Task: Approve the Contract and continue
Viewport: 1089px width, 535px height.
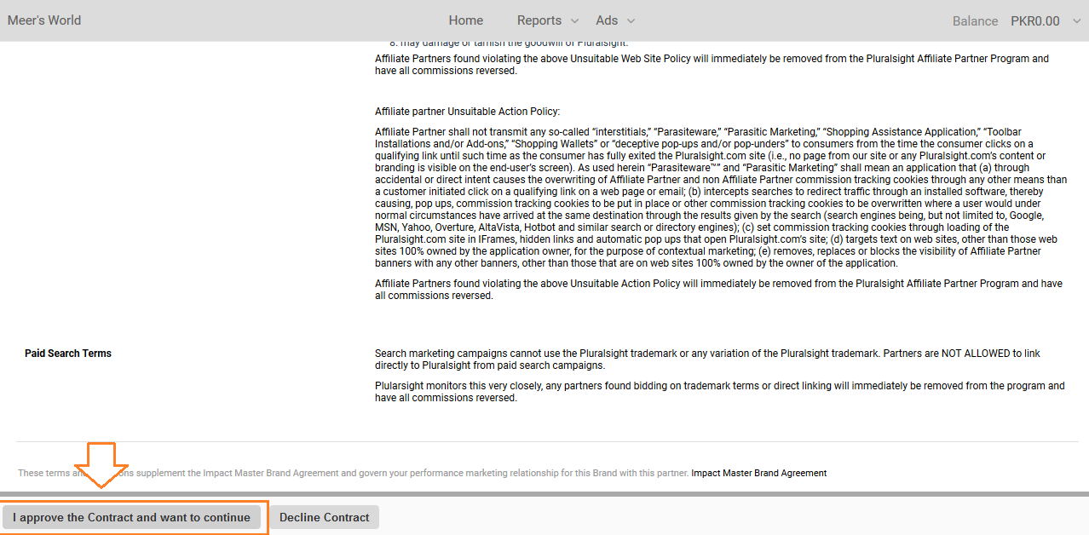Action: click(x=131, y=517)
